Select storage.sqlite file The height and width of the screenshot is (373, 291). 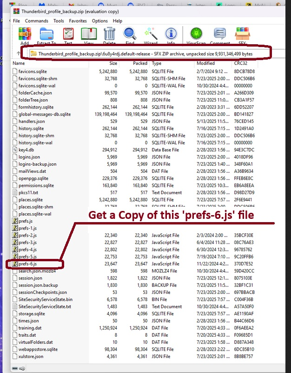pyautogui.click(x=32, y=314)
